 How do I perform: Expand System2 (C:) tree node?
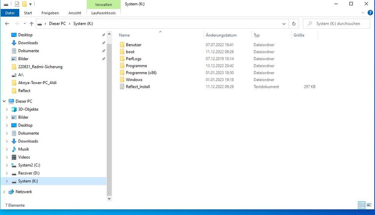(x=6, y=165)
